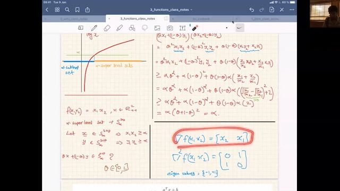Select the Text box tool
Screen dimensions: 340x191
pos(182,28)
